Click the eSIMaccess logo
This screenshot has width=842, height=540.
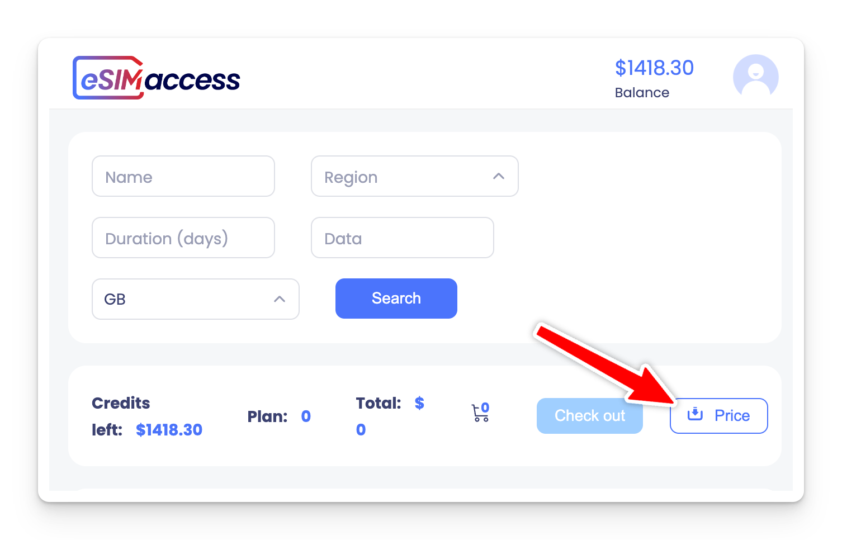point(157,77)
